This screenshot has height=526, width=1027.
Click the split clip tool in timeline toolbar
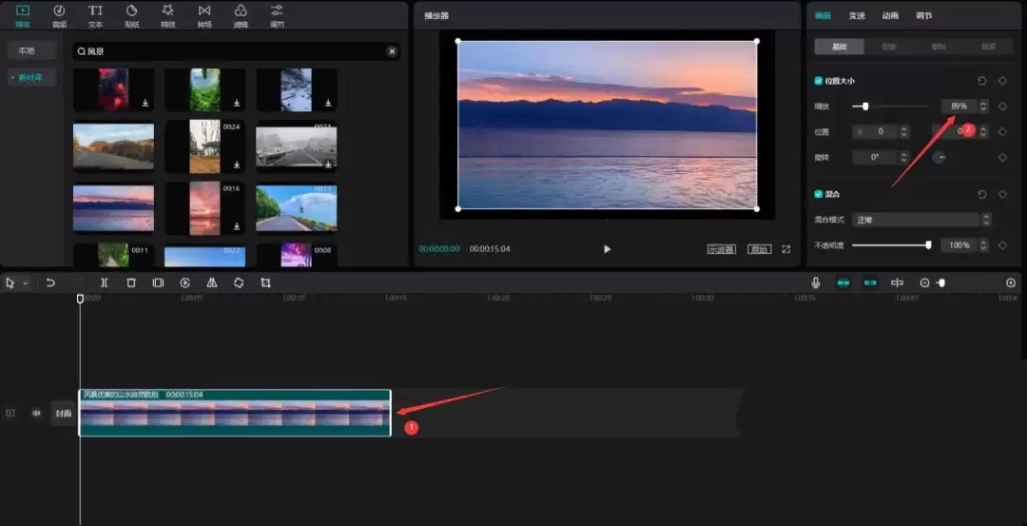click(x=105, y=282)
